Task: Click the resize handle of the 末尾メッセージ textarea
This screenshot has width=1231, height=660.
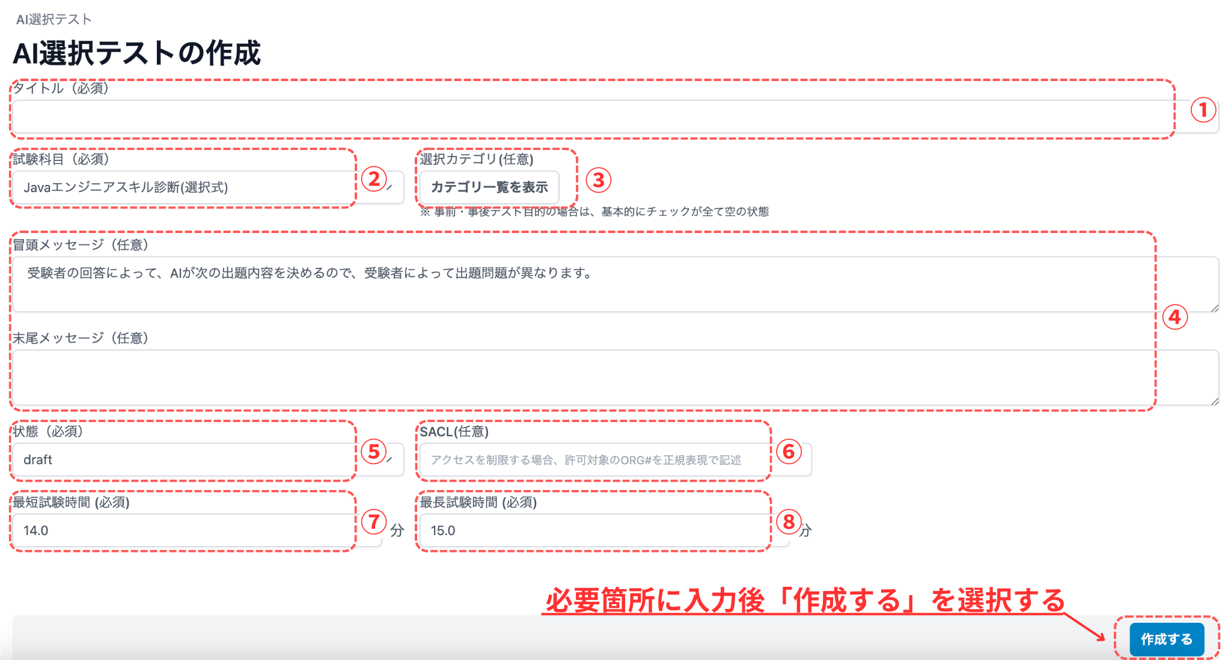Action: point(1215,401)
